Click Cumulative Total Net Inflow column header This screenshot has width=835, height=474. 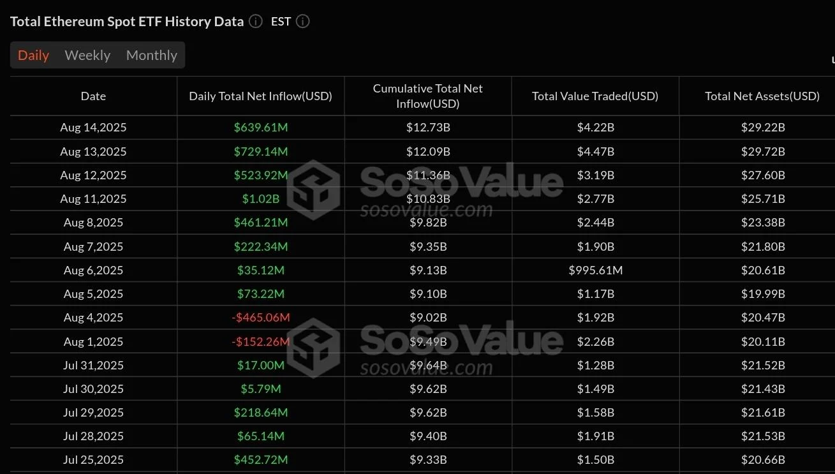click(427, 96)
